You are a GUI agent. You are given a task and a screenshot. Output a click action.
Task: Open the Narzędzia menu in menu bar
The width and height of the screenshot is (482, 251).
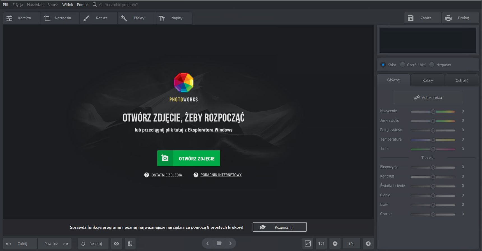(35, 5)
